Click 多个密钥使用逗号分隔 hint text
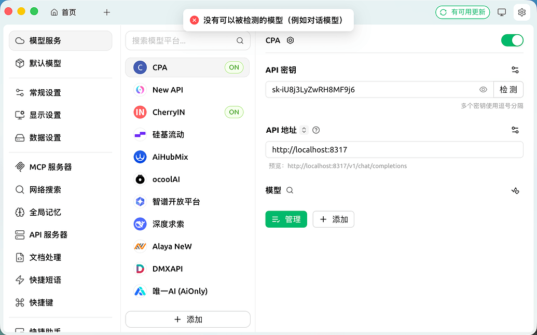The height and width of the screenshot is (335, 537). pyautogui.click(x=492, y=106)
